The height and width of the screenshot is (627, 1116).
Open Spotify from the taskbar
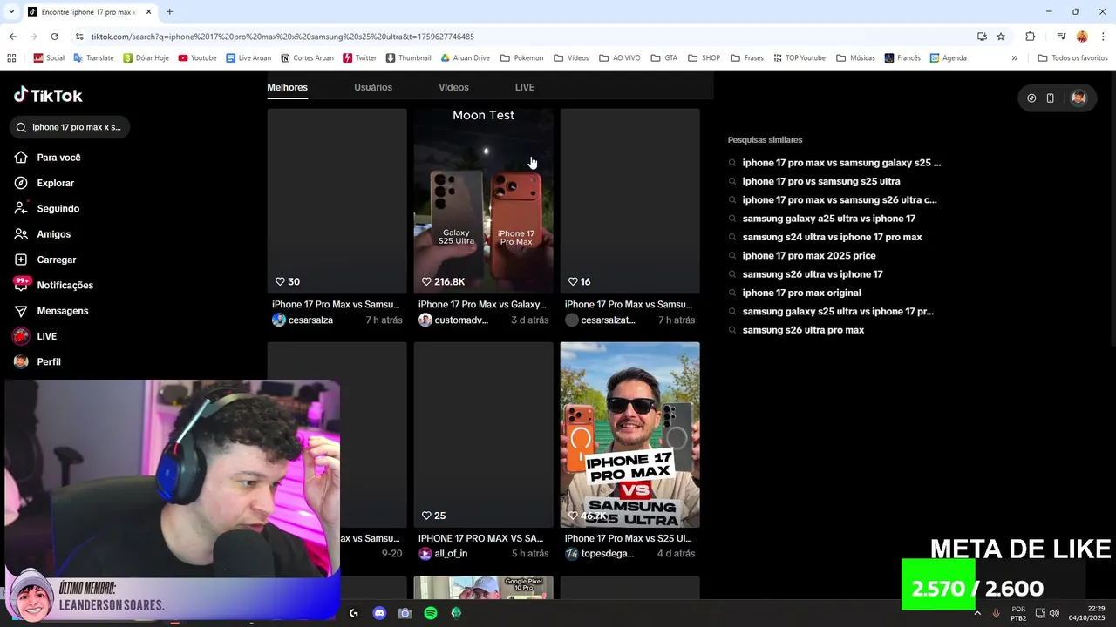pyautogui.click(x=431, y=613)
